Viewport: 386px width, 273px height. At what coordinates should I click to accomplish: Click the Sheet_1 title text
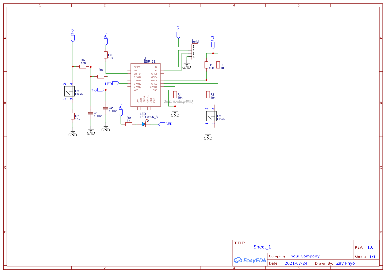(x=262, y=247)
